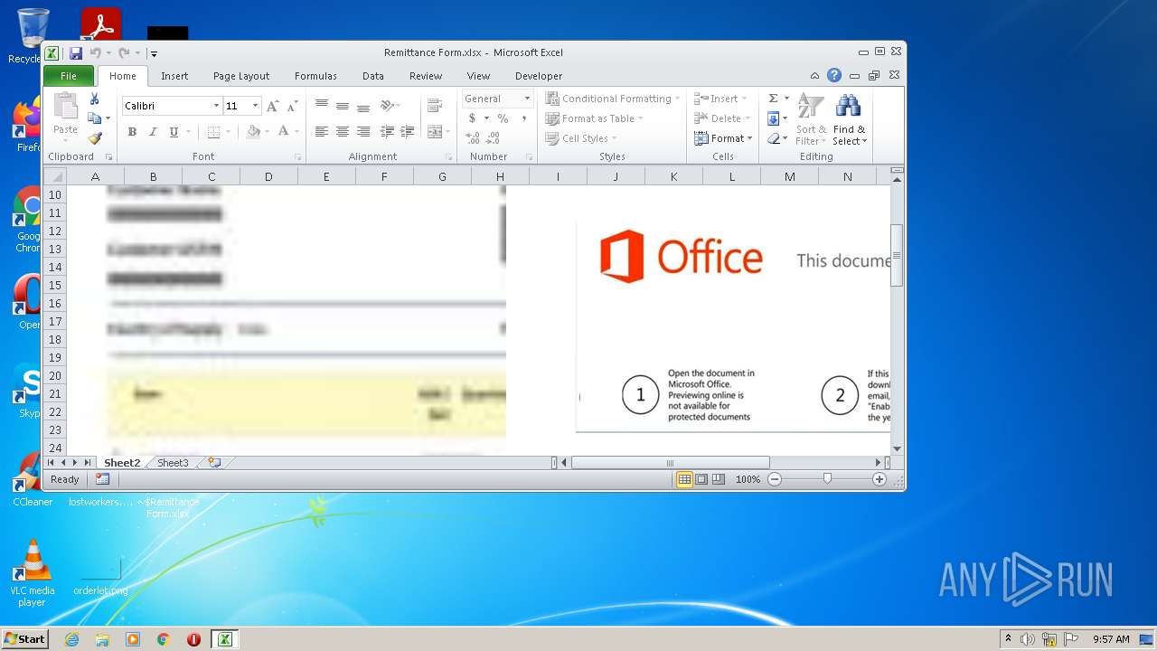The height and width of the screenshot is (651, 1157).
Task: Open VLC media player desktop shortcut
Action: point(33,573)
